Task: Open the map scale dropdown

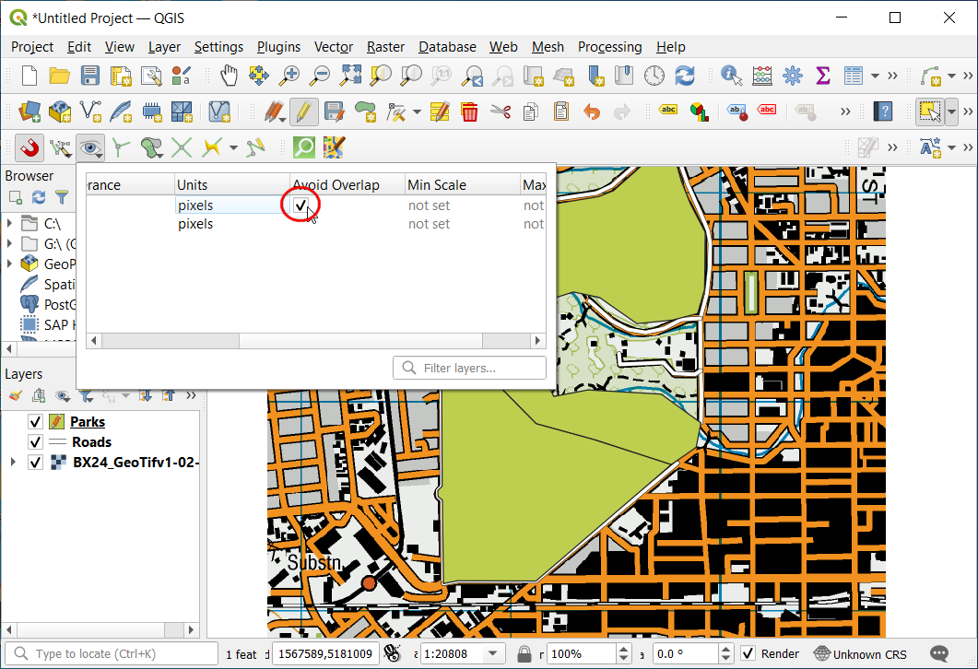Action: click(x=495, y=654)
